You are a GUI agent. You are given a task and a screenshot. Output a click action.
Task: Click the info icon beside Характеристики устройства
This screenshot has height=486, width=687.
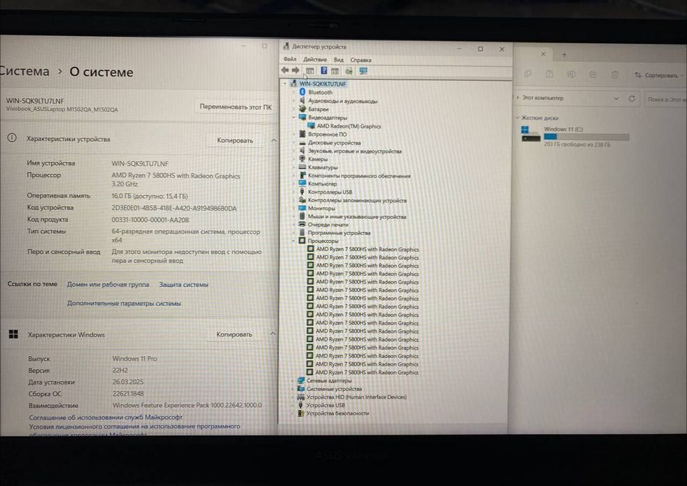(x=12, y=138)
